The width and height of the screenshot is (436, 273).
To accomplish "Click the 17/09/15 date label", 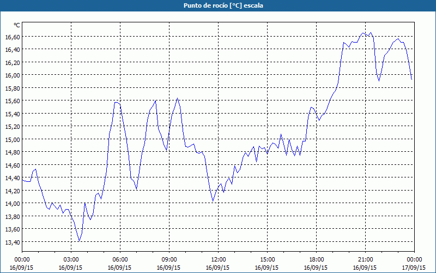I will click(414, 268).
